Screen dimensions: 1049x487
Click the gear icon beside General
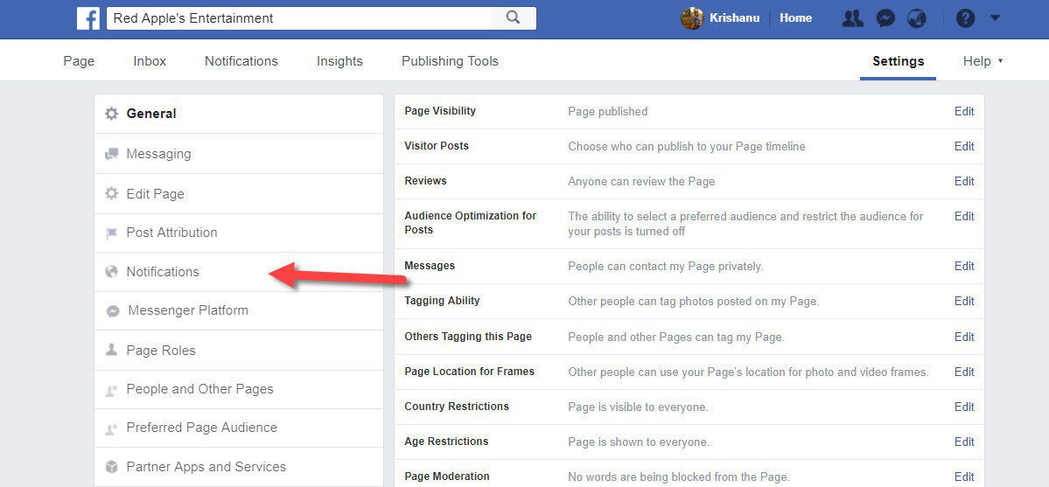pos(111,114)
